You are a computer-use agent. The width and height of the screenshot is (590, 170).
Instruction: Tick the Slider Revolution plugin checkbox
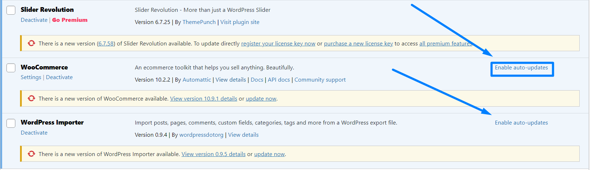click(11, 10)
